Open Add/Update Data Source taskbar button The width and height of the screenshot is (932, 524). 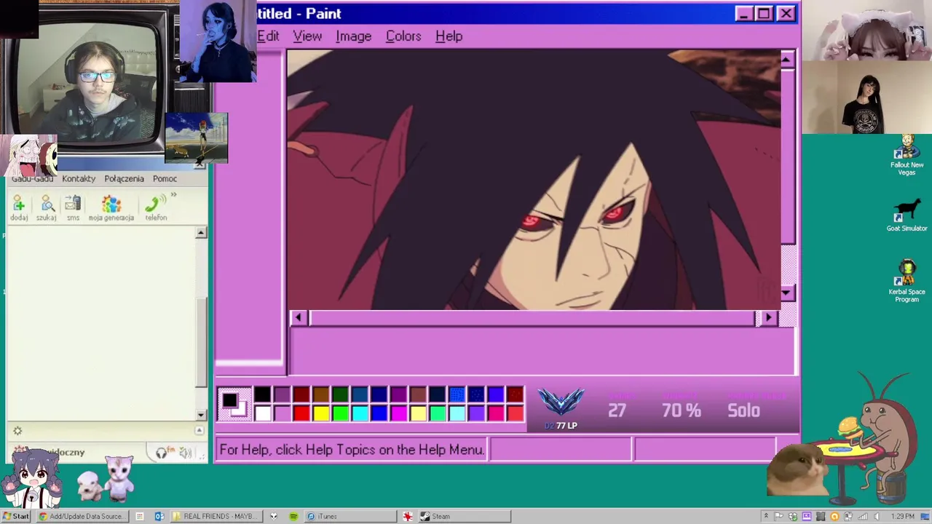tap(82, 516)
